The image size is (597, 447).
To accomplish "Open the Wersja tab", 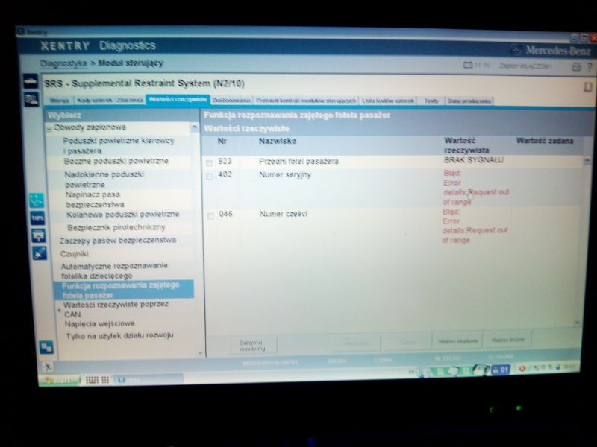I will 60,101.
